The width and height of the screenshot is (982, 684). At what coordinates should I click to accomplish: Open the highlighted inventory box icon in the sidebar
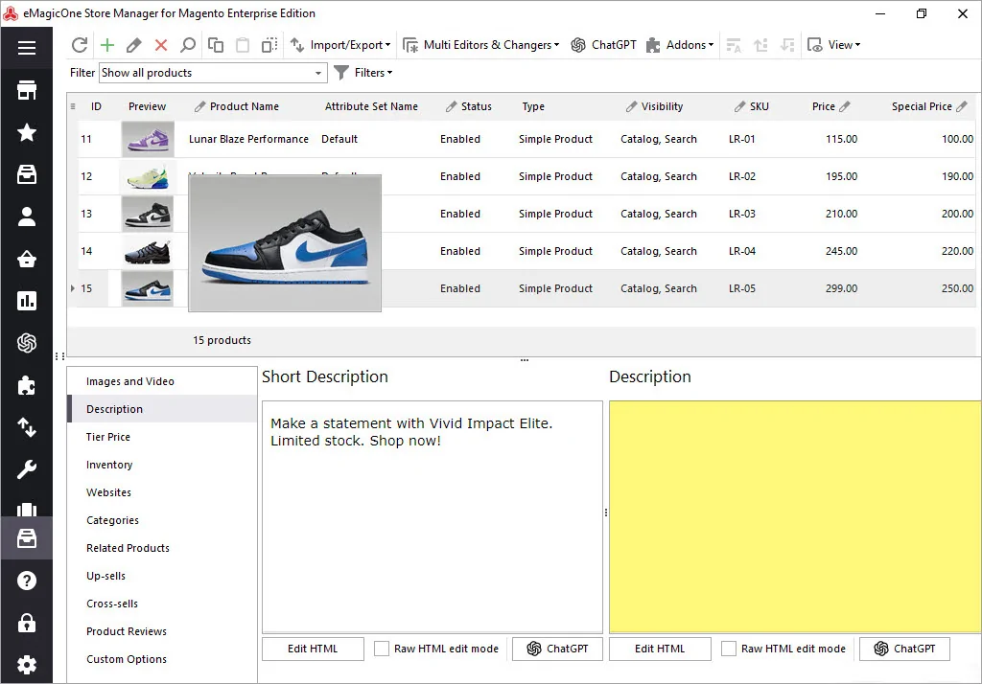(26, 538)
